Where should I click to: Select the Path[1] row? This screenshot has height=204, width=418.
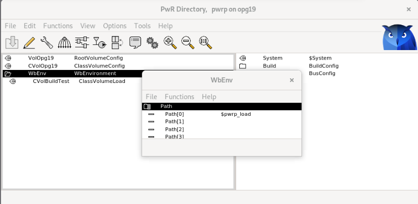tap(222, 122)
